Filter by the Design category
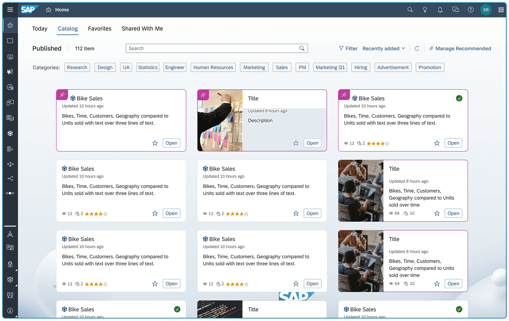Image resolution: width=509 pixels, height=321 pixels. click(x=105, y=67)
